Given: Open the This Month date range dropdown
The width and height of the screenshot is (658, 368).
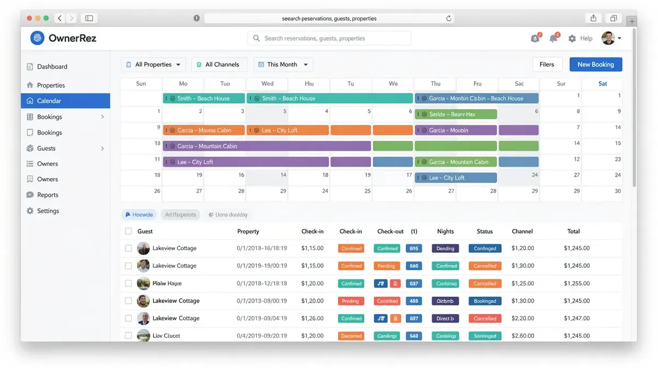Looking at the screenshot, I should [x=283, y=65].
